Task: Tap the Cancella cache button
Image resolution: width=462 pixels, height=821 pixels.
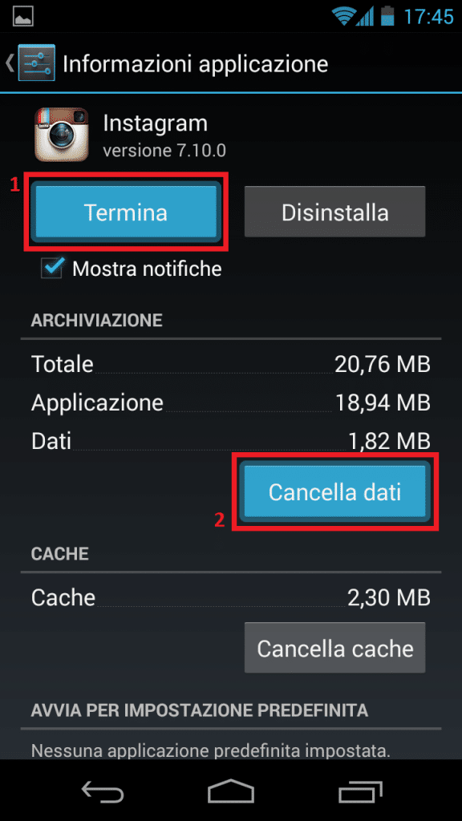Action: [x=334, y=648]
